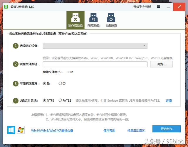This screenshot has width=188, height=147.
Task: Switch to PE启动盘 tab
Action: pos(93,20)
